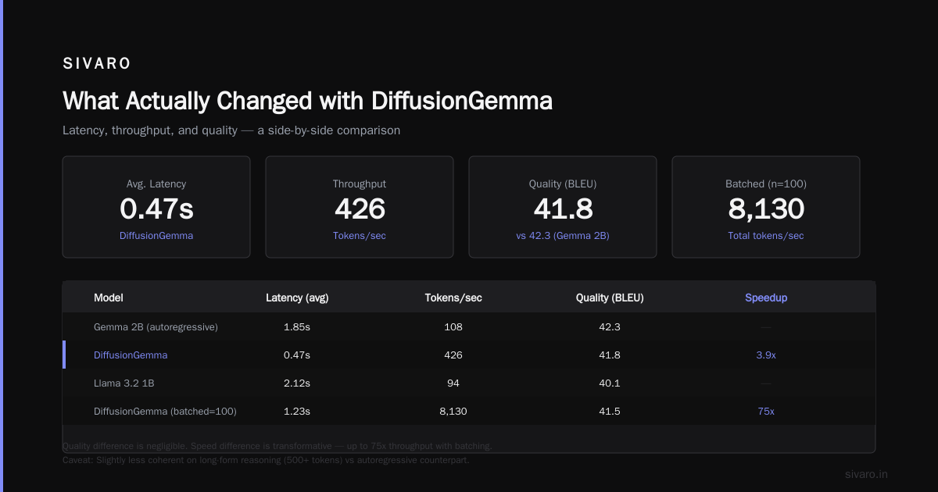The image size is (938, 492).
Task: Click the 3.9x speedup value
Action: click(766, 355)
